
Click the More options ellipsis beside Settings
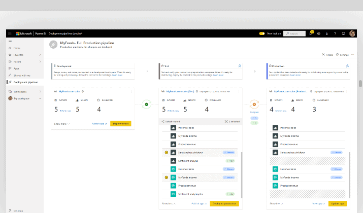(x=352, y=55)
